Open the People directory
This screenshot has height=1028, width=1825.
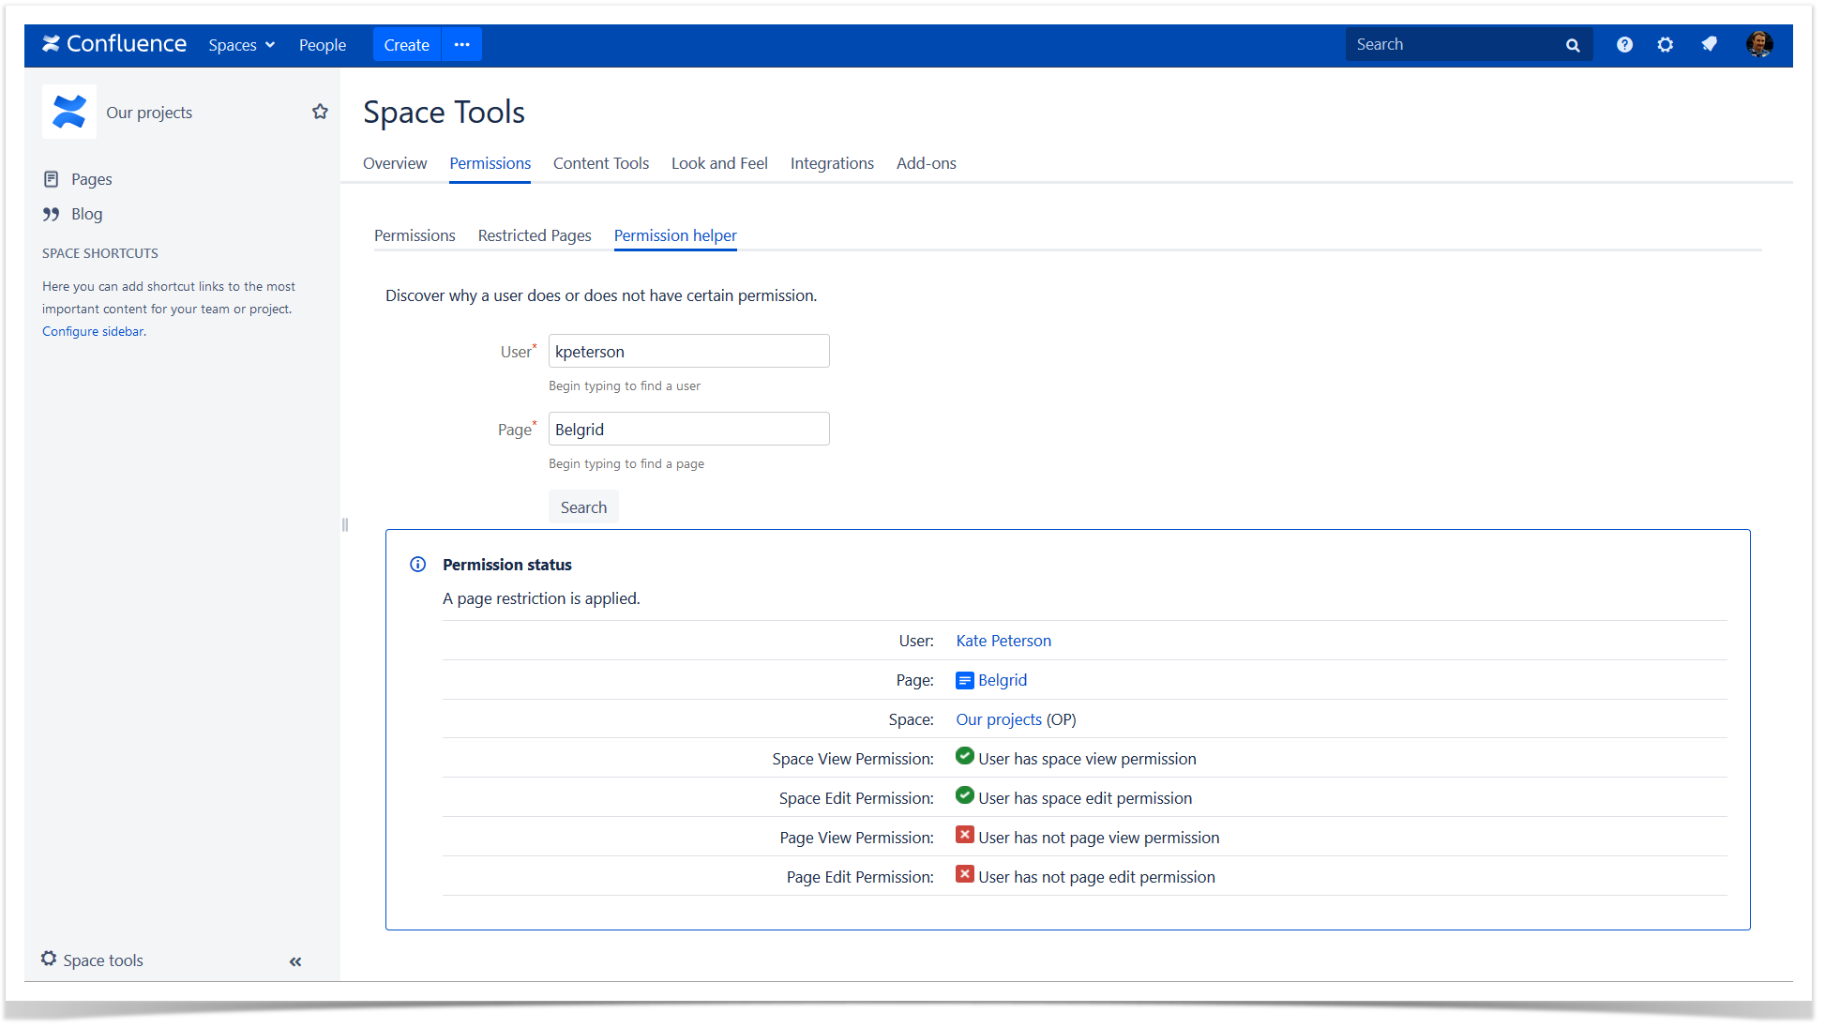(323, 45)
